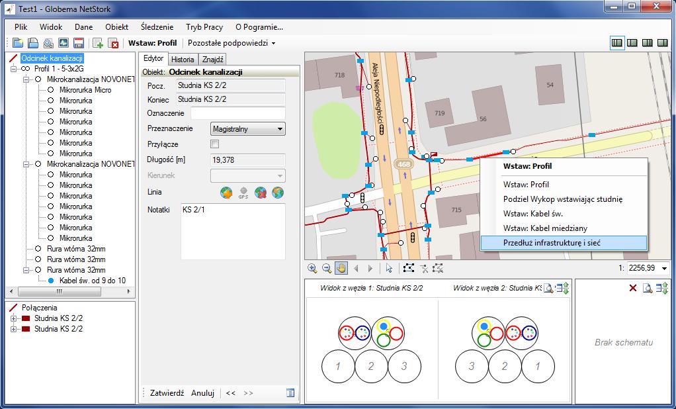The width and height of the screenshot is (676, 409).
Task: Toggle the hand pan map tool
Action: coord(341,268)
